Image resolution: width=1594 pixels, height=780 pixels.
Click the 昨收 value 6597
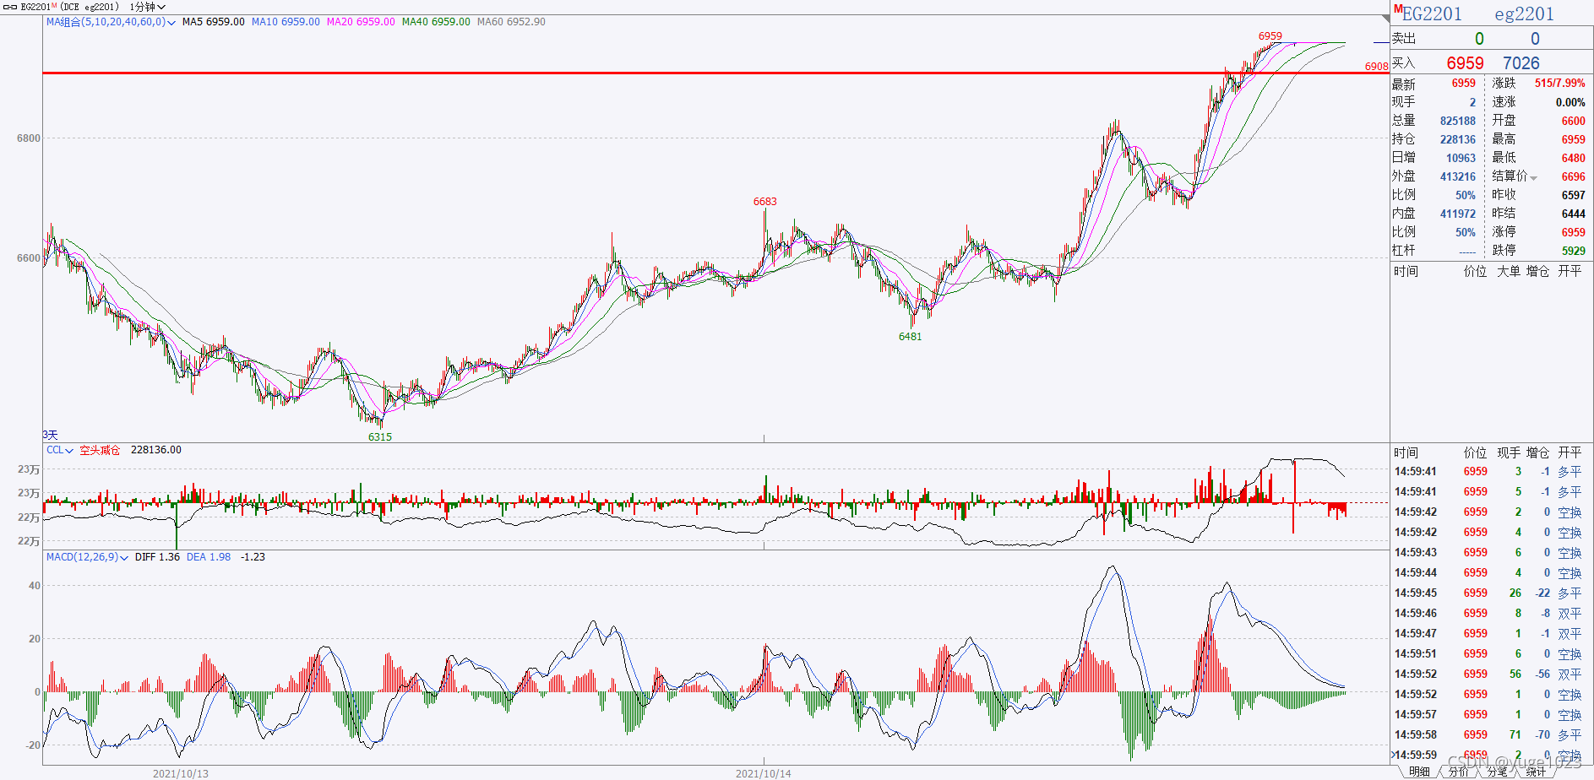pos(1573,195)
